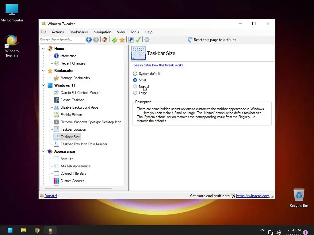The image size is (314, 235).
Task: Collapse the Home tree section
Action: 44,49
